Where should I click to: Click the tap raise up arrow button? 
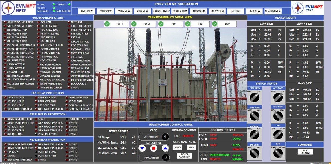[x=165, y=148]
